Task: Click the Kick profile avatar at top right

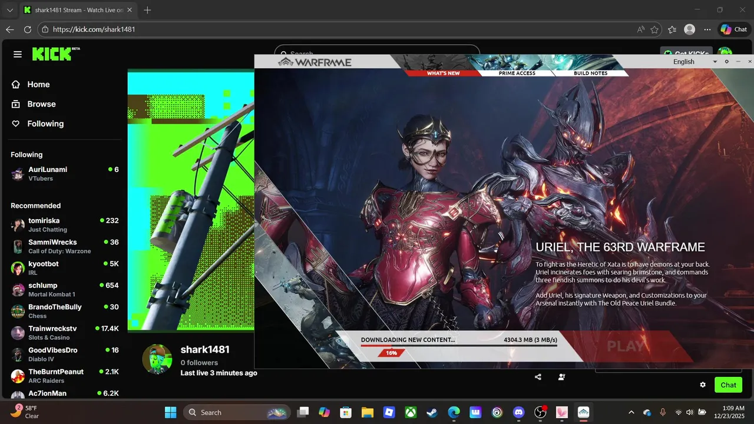Action: click(x=725, y=52)
